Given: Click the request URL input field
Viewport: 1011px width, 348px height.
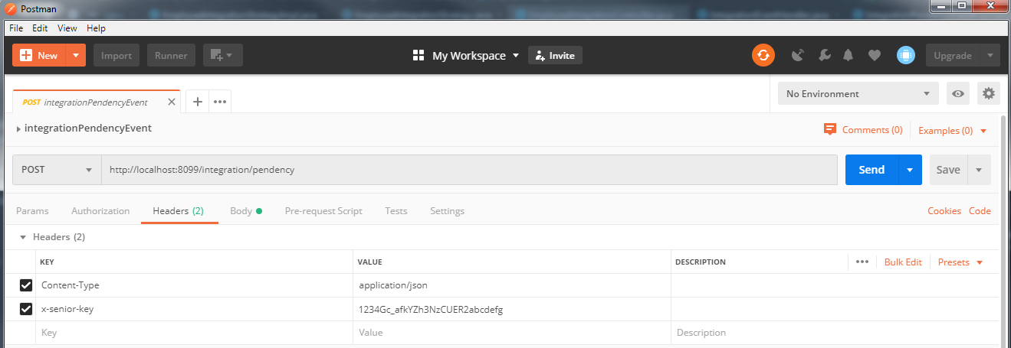Looking at the screenshot, I should 469,170.
